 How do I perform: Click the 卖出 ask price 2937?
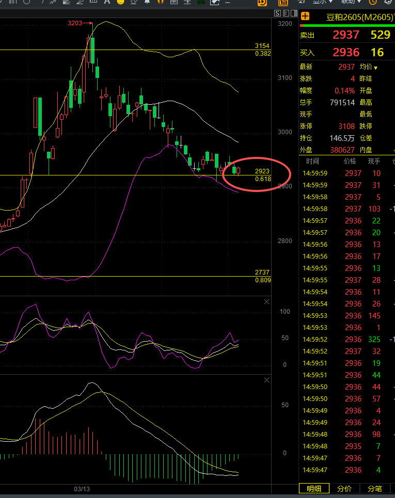point(346,35)
